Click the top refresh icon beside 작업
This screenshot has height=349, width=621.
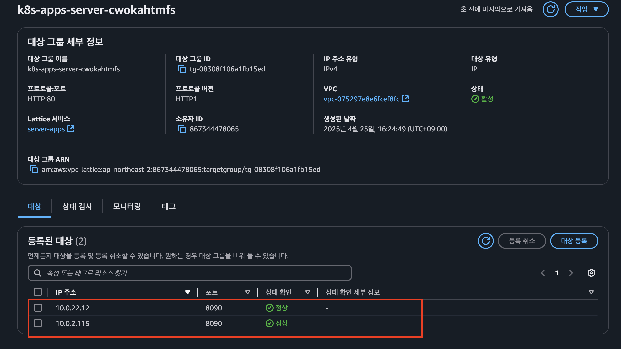point(550,10)
